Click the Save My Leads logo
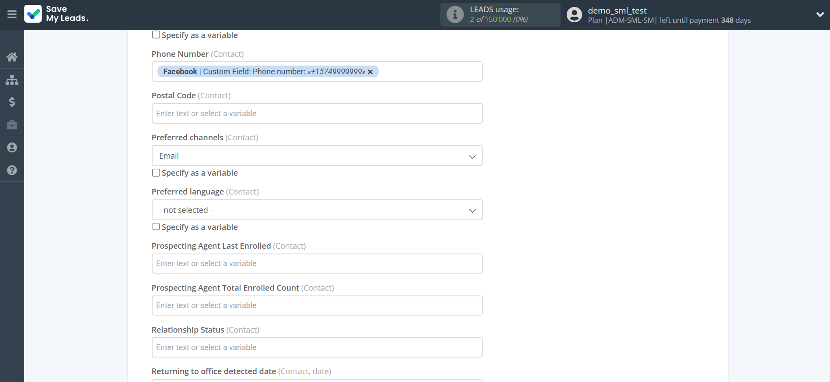The image size is (830, 382). pos(56,14)
